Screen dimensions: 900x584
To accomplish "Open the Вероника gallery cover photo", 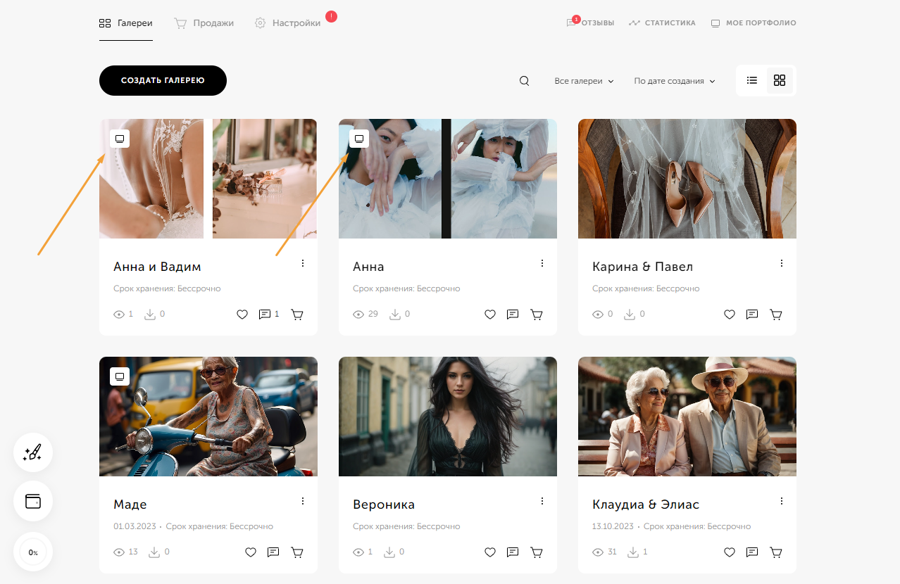I will tap(447, 417).
